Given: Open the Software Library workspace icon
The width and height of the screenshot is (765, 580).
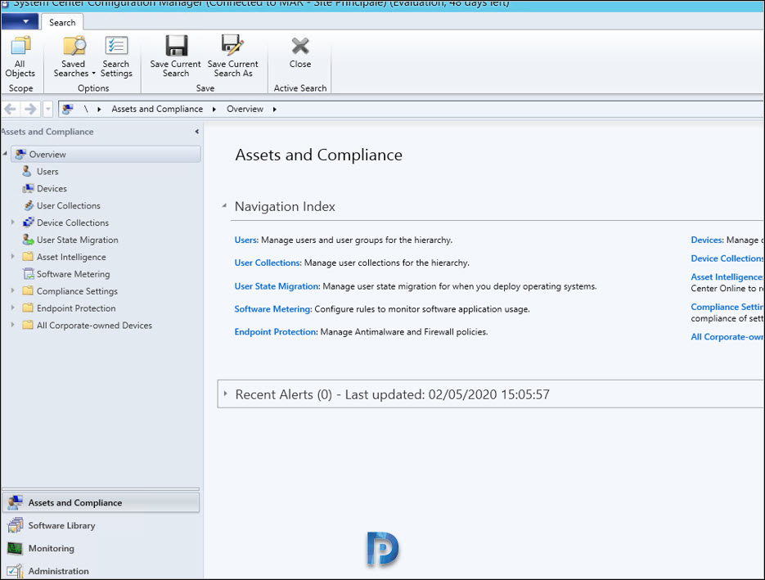Looking at the screenshot, I should (x=15, y=525).
